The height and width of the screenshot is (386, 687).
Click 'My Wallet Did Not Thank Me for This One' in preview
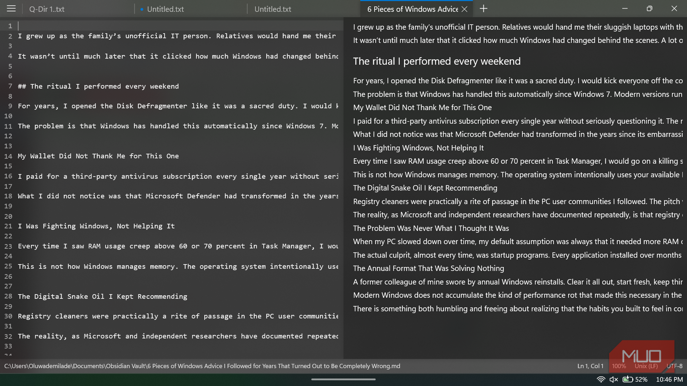422,108
